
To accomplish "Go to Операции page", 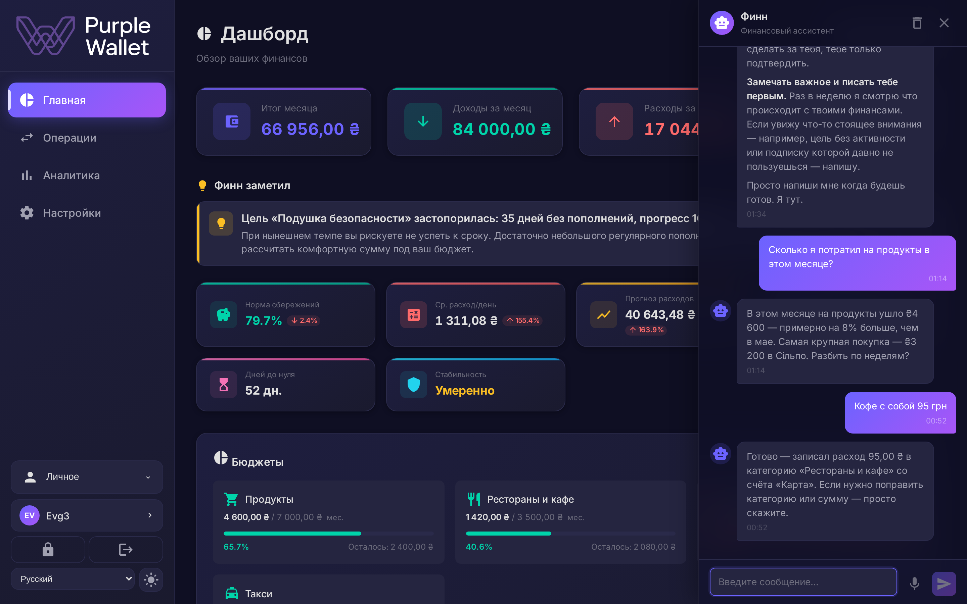I will [87, 138].
